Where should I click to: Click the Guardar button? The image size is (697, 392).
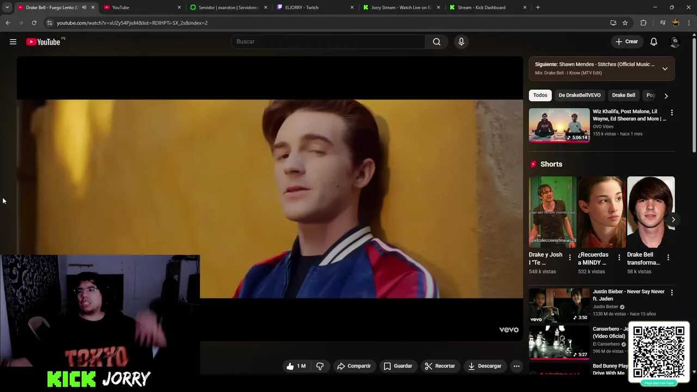(398, 366)
